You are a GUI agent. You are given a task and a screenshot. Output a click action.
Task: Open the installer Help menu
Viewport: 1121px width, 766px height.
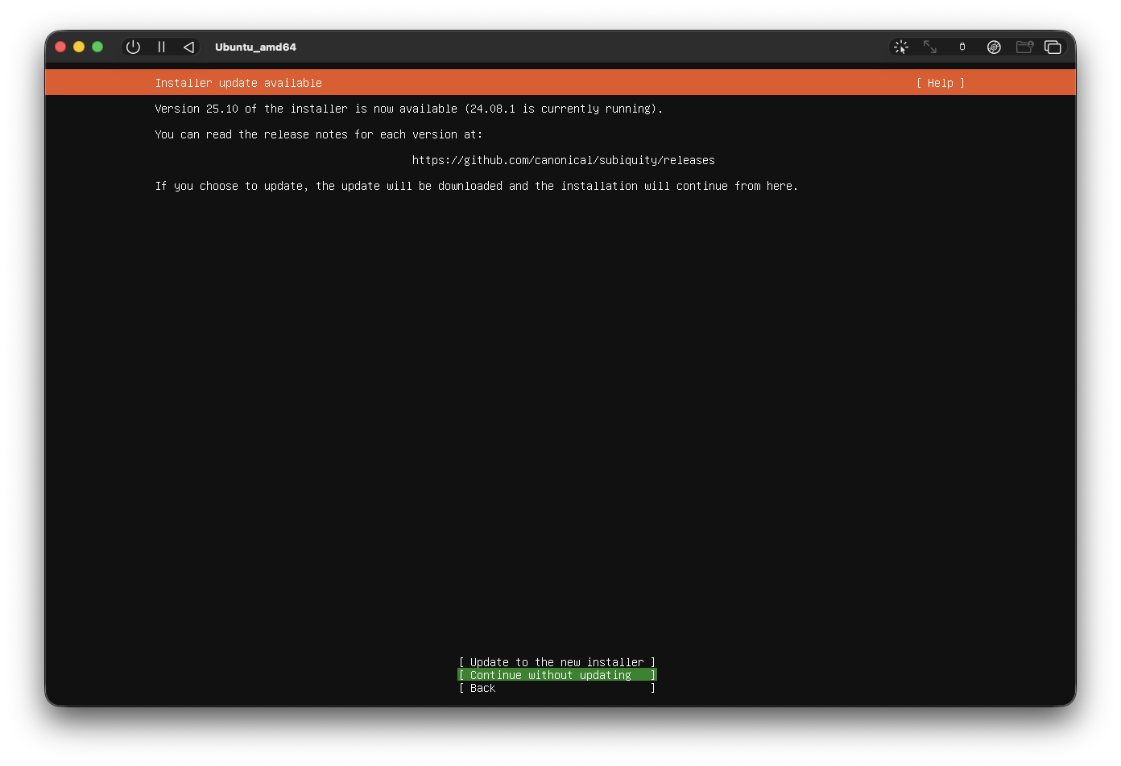point(940,83)
